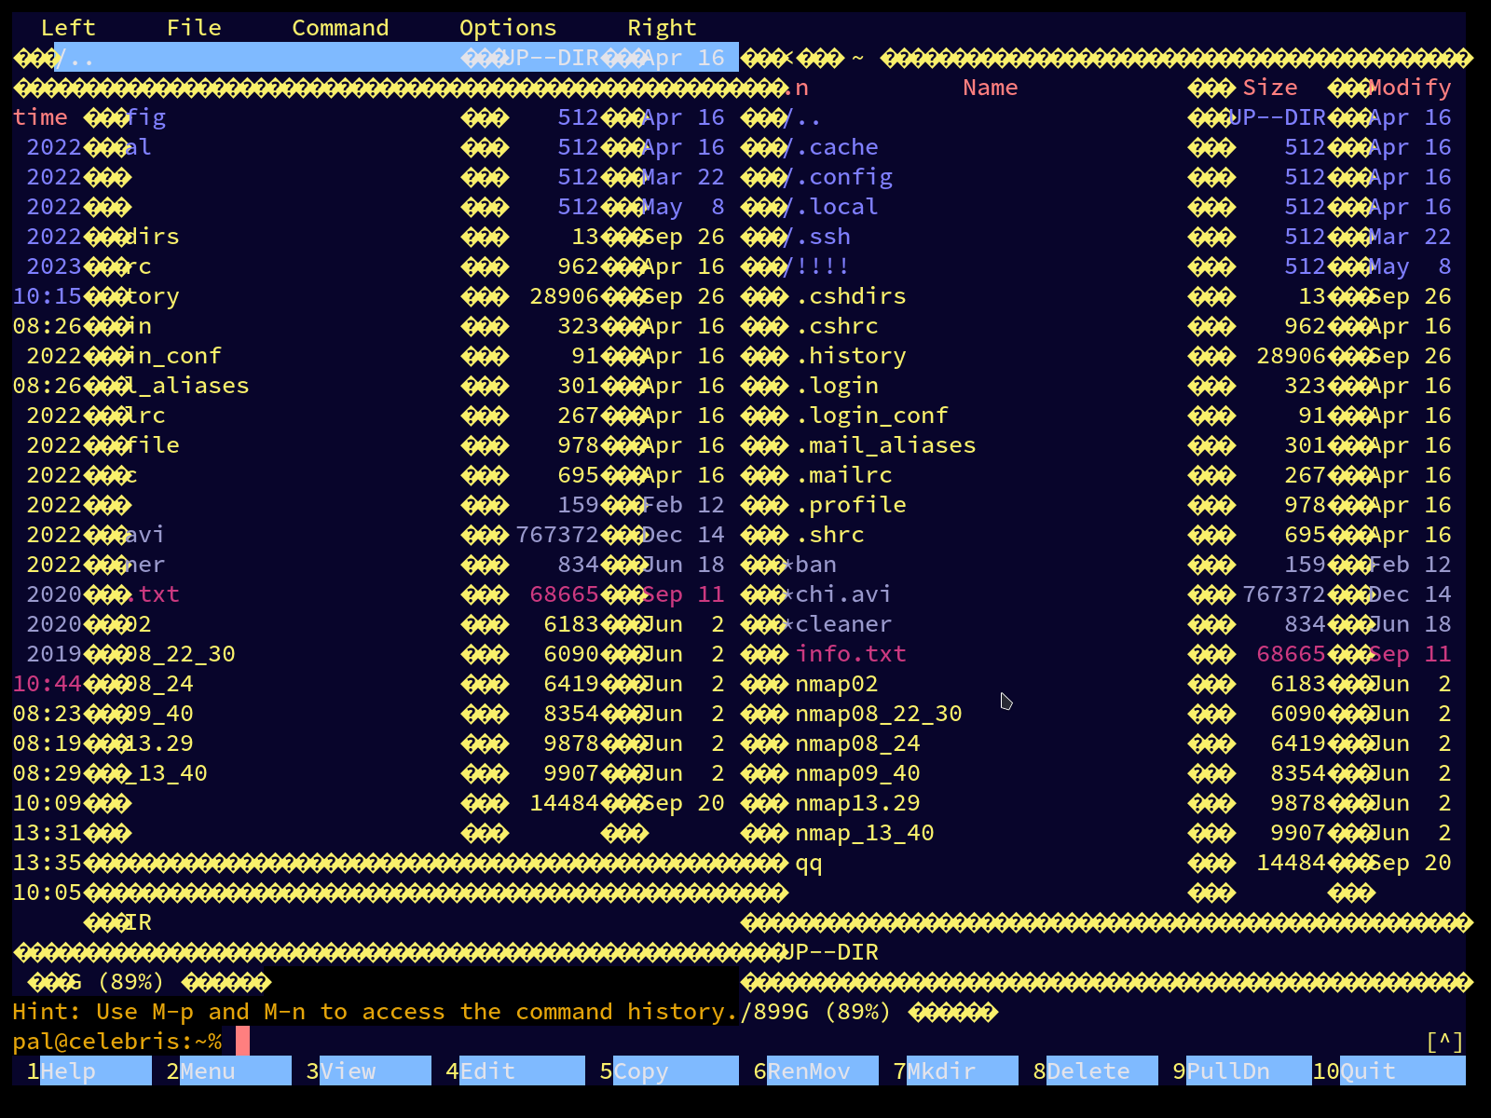
Task: Click the 4Edit function key button
Action: 514,1071
